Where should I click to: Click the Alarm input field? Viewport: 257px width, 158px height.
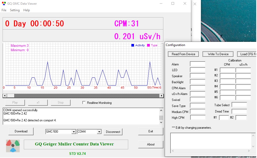(197, 64)
